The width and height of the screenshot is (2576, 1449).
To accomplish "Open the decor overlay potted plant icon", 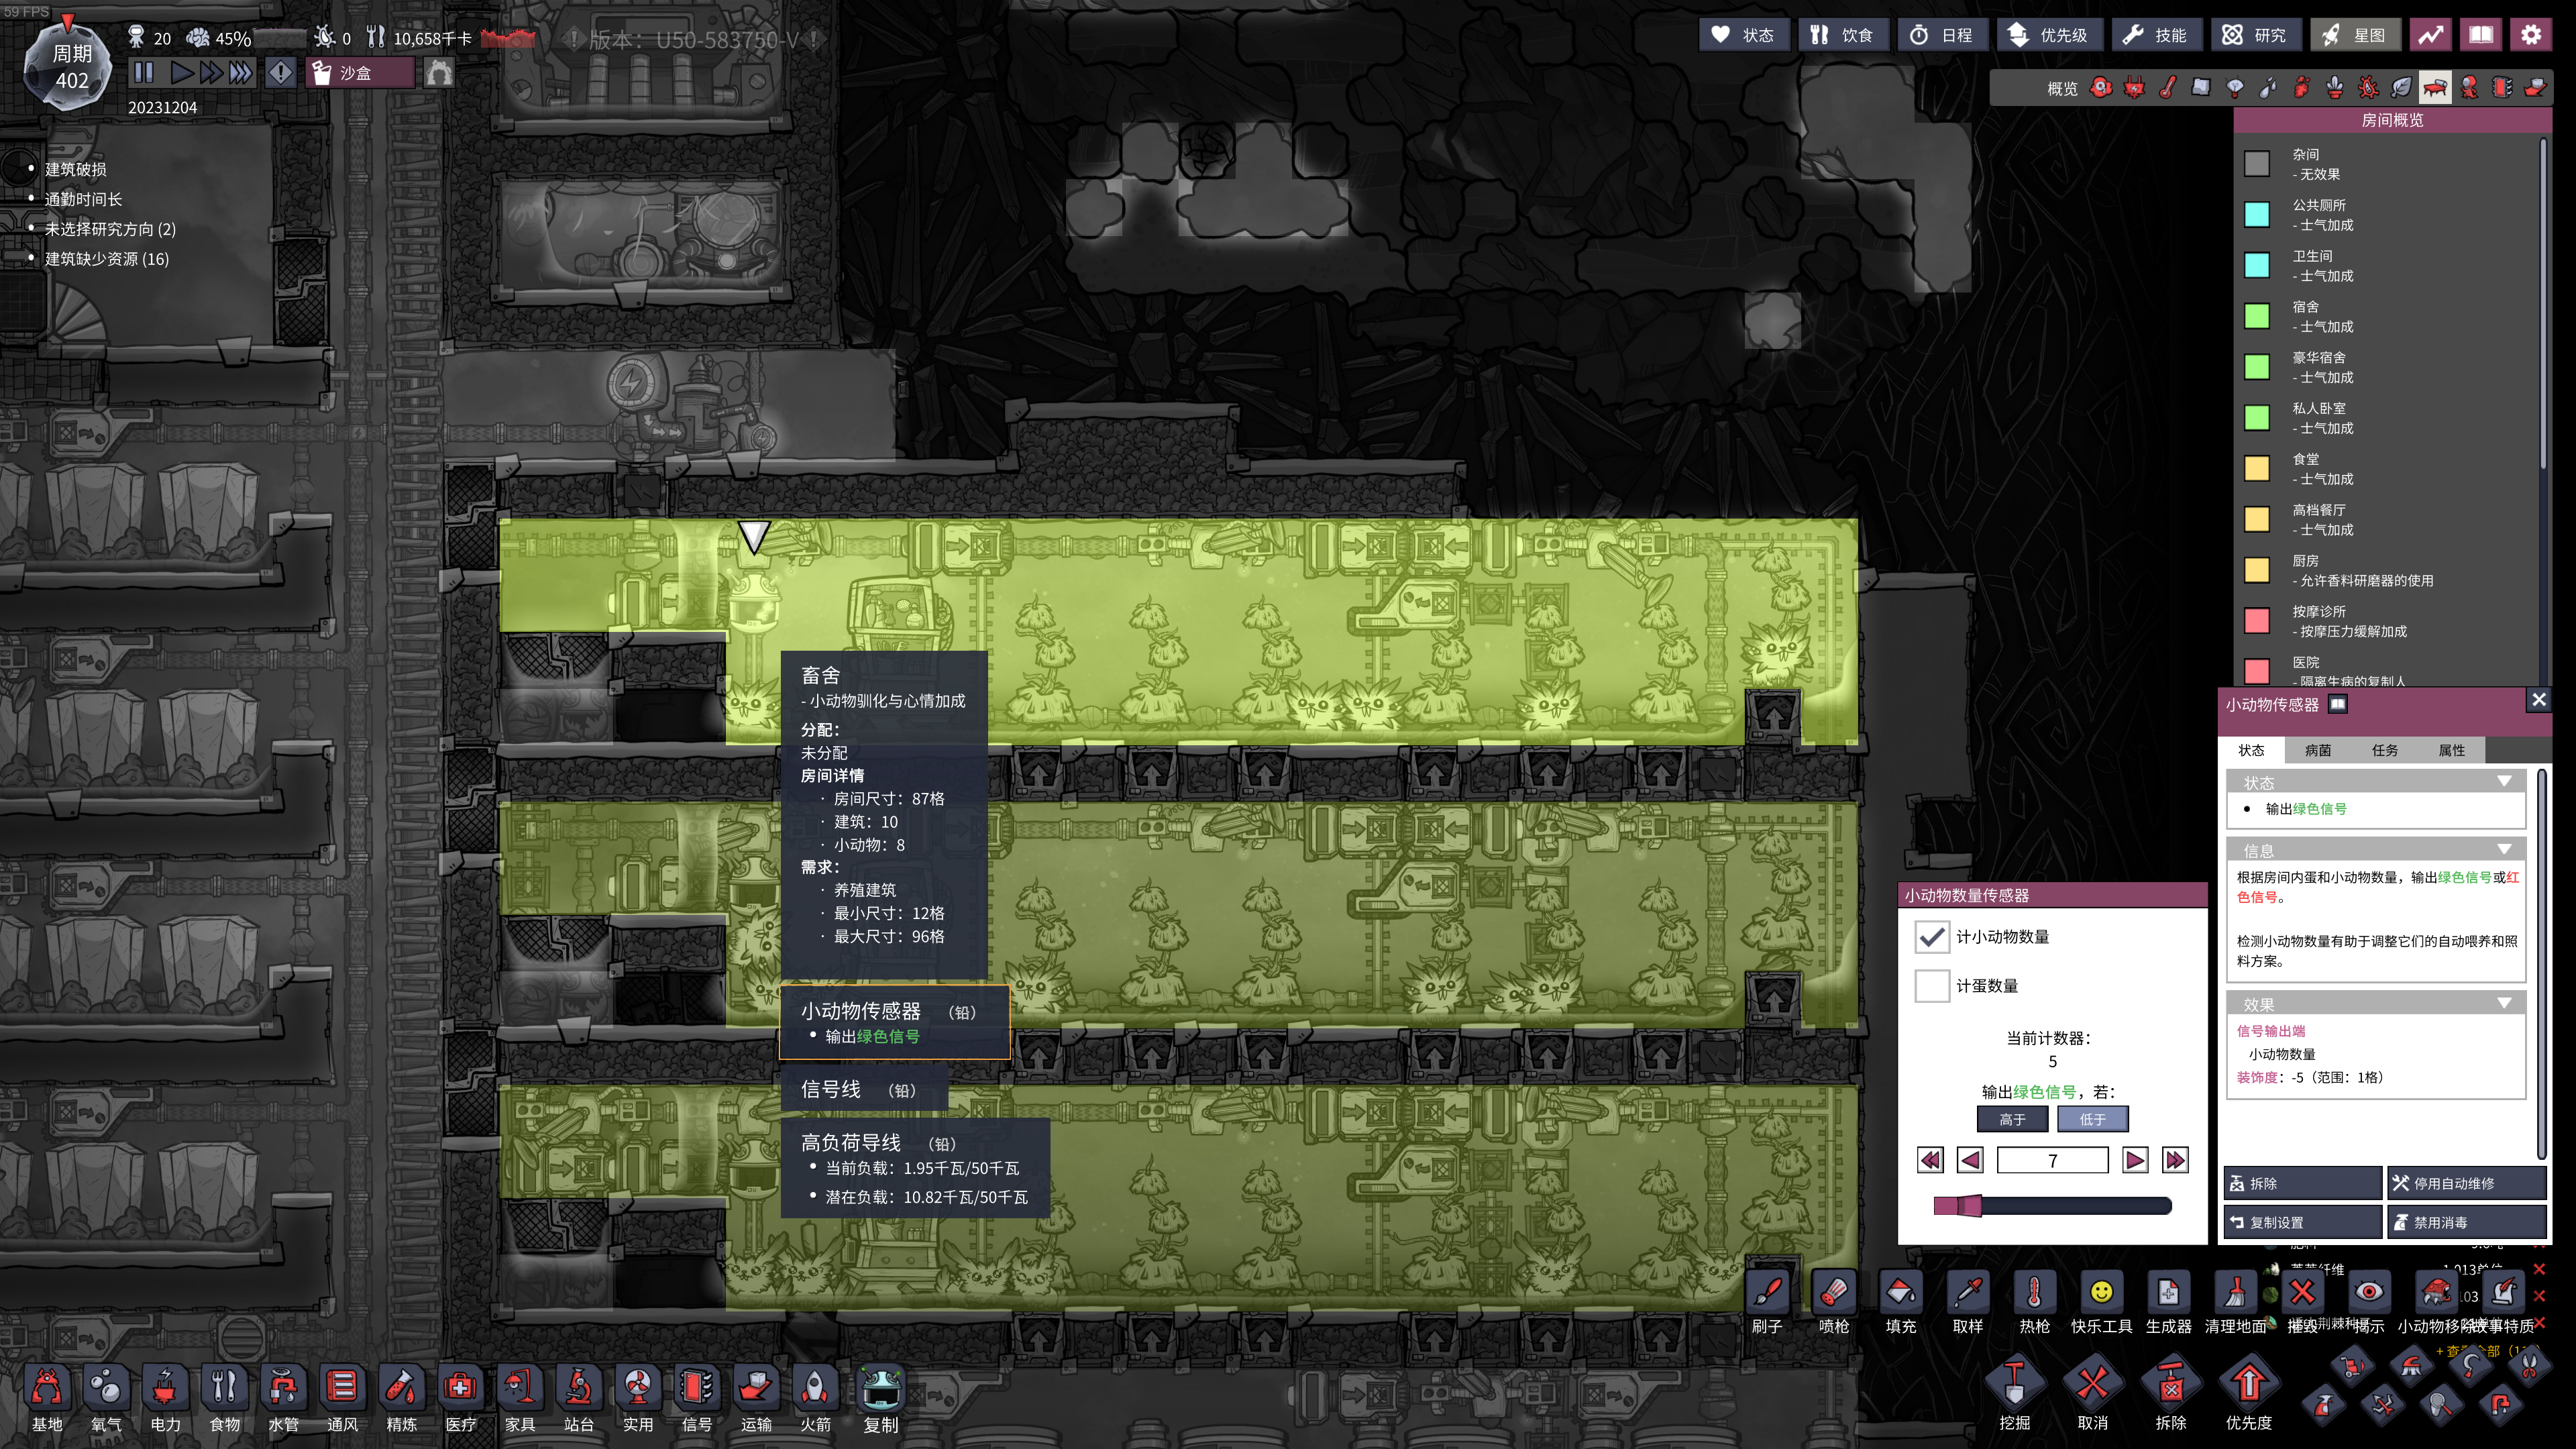I will coord(2334,88).
